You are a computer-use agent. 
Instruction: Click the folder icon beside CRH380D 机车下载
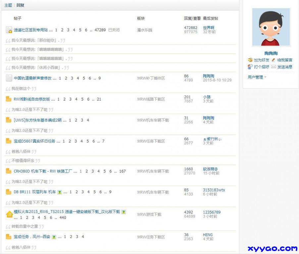click(9, 171)
